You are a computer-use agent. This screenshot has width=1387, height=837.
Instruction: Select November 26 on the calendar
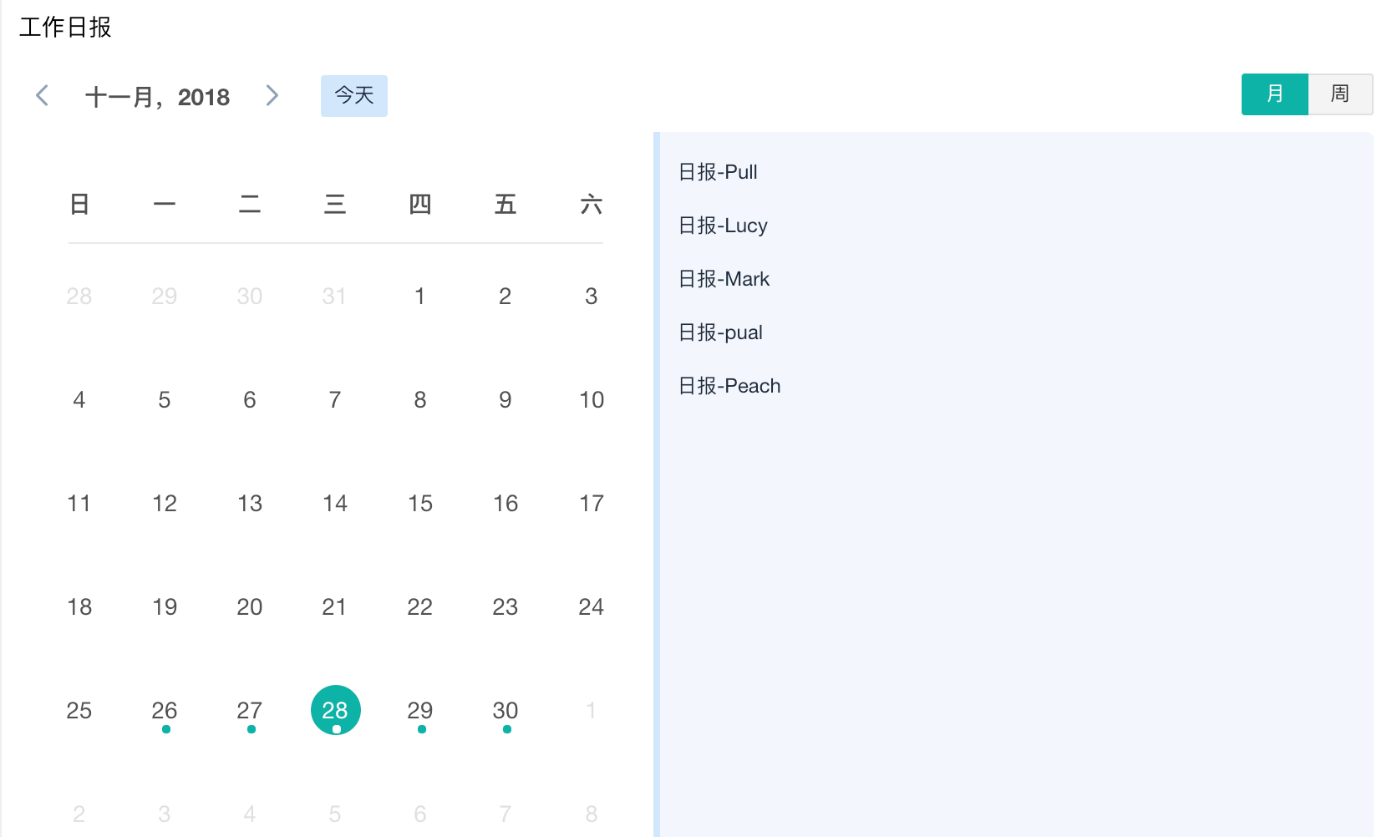[x=165, y=710]
